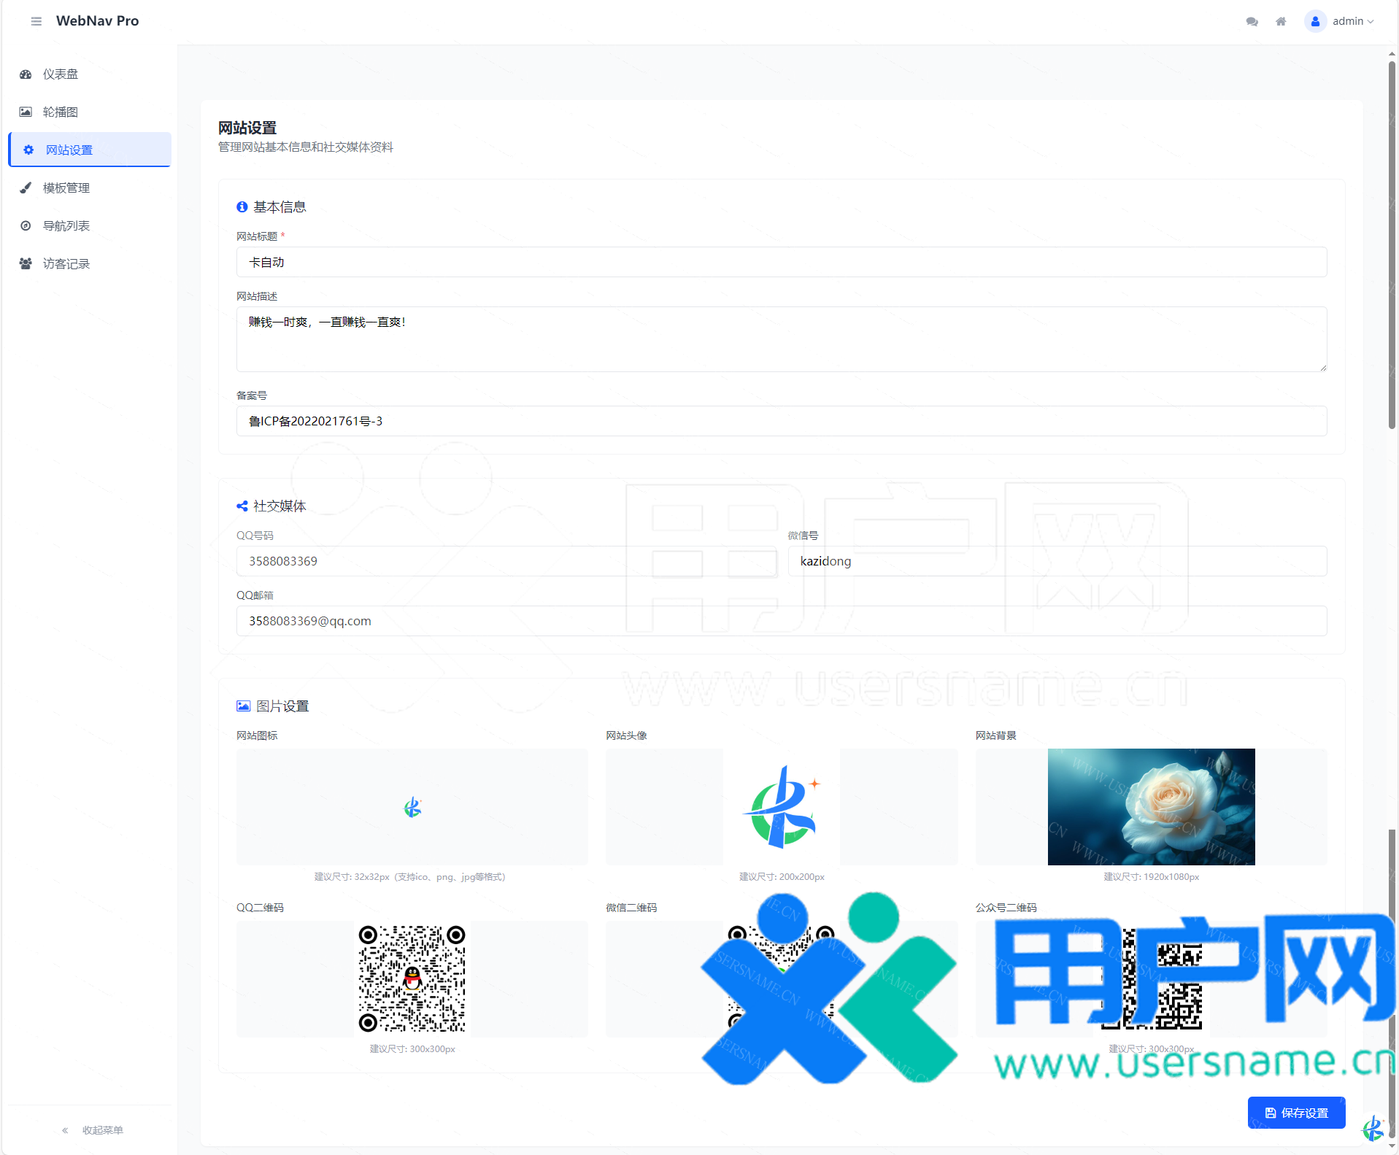Click the 网站背景 rose image thumbnail
Viewport: 1399px width, 1155px height.
click(1151, 806)
